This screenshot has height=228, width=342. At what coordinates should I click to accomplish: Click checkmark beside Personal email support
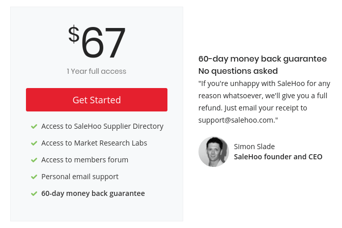coord(34,177)
